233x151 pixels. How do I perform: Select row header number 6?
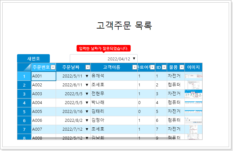pyautogui.click(x=24, y=120)
